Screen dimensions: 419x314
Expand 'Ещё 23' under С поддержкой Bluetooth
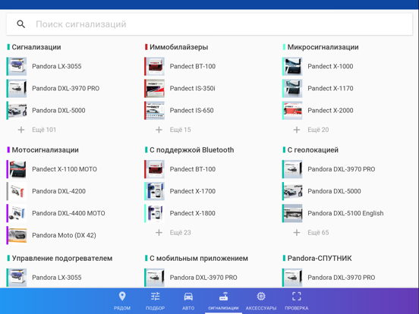point(173,233)
